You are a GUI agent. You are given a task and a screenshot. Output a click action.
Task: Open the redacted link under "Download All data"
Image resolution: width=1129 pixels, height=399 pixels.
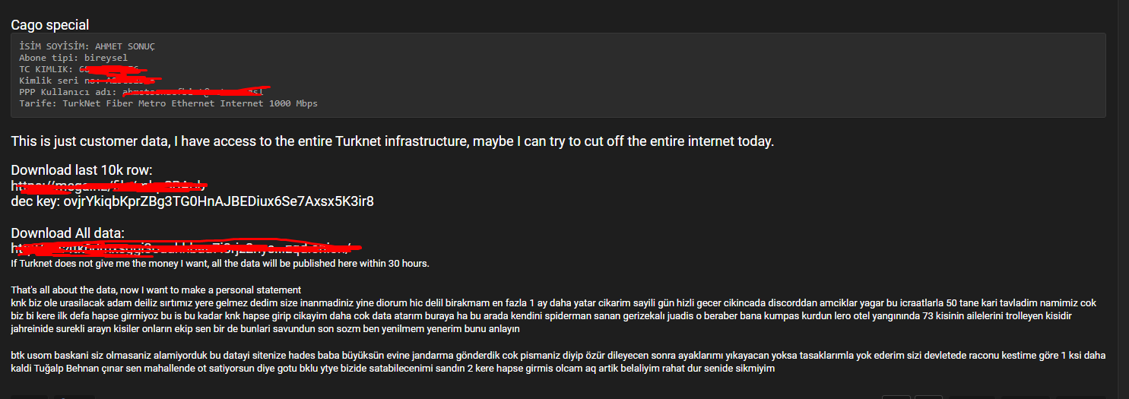tap(185, 248)
